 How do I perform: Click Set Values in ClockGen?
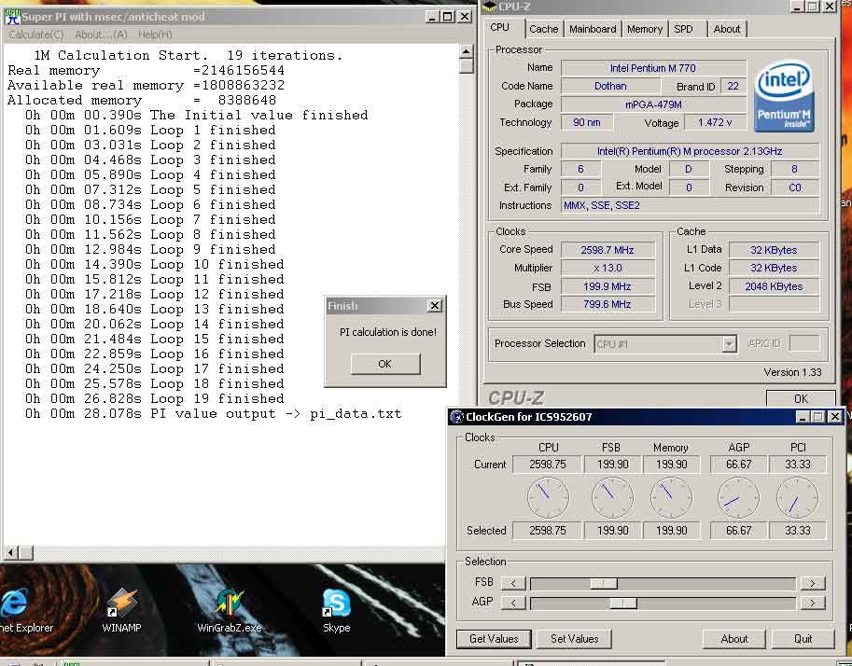[574, 639]
